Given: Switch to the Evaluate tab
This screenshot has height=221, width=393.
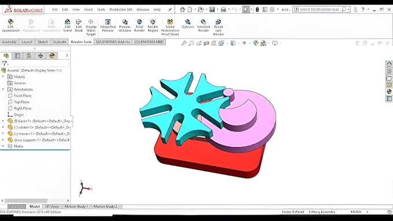Looking at the screenshot, I should point(60,42).
